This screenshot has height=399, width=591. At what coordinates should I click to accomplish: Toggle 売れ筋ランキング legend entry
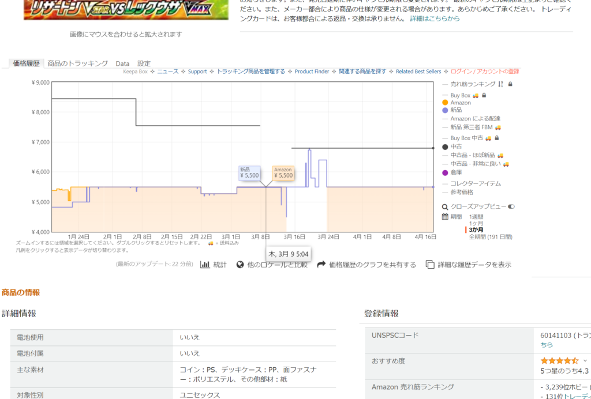point(473,84)
